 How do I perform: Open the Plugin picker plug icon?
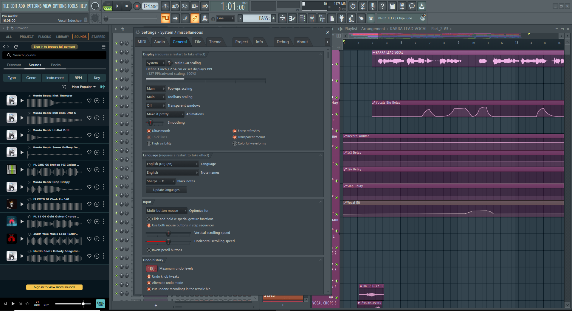pyautogui.click(x=342, y=18)
